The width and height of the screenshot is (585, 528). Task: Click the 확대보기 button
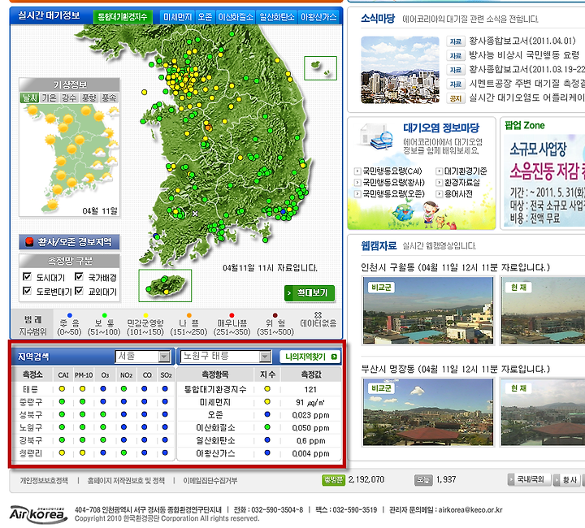pyautogui.click(x=310, y=293)
